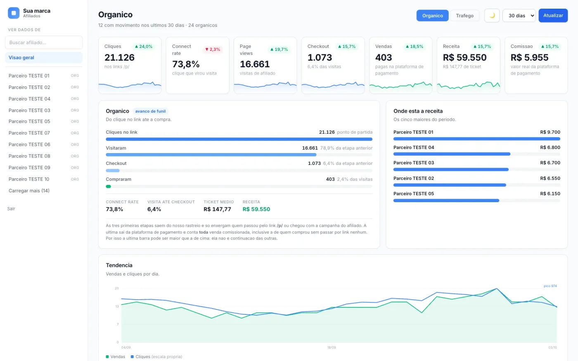Click the Visitaram funnel progress bar
Image resolution: width=578 pixels, height=361 pixels.
[x=239, y=155]
